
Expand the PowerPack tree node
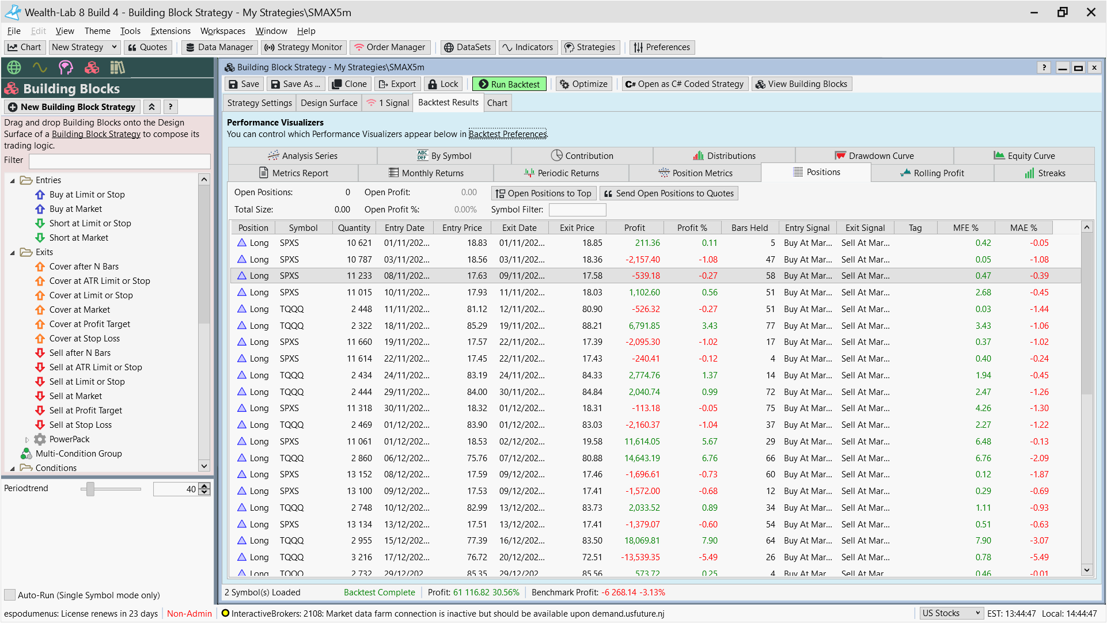26,439
